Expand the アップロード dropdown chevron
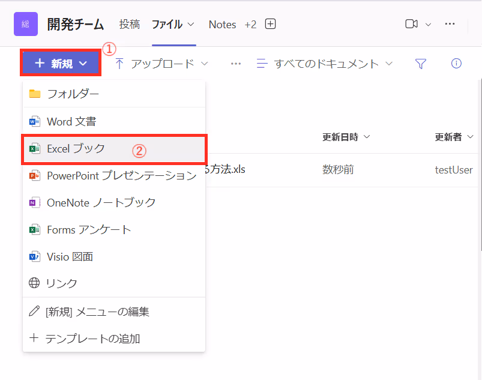 pyautogui.click(x=205, y=64)
